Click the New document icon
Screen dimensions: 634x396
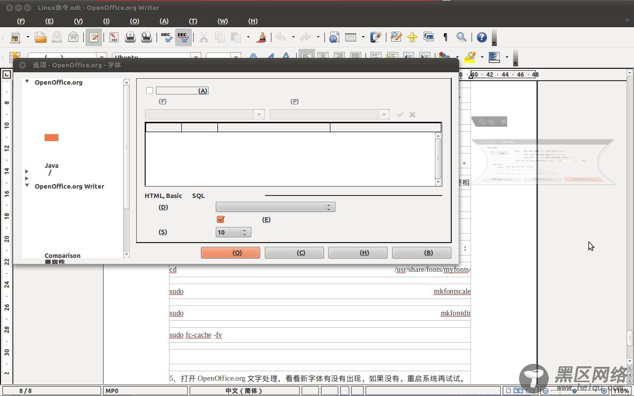pyautogui.click(x=15, y=37)
